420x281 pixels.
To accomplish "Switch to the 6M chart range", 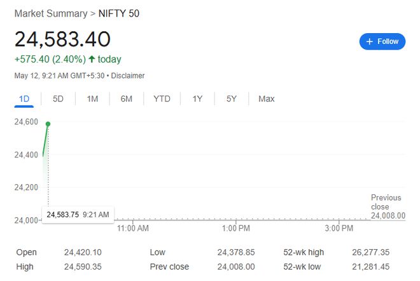I will (127, 99).
